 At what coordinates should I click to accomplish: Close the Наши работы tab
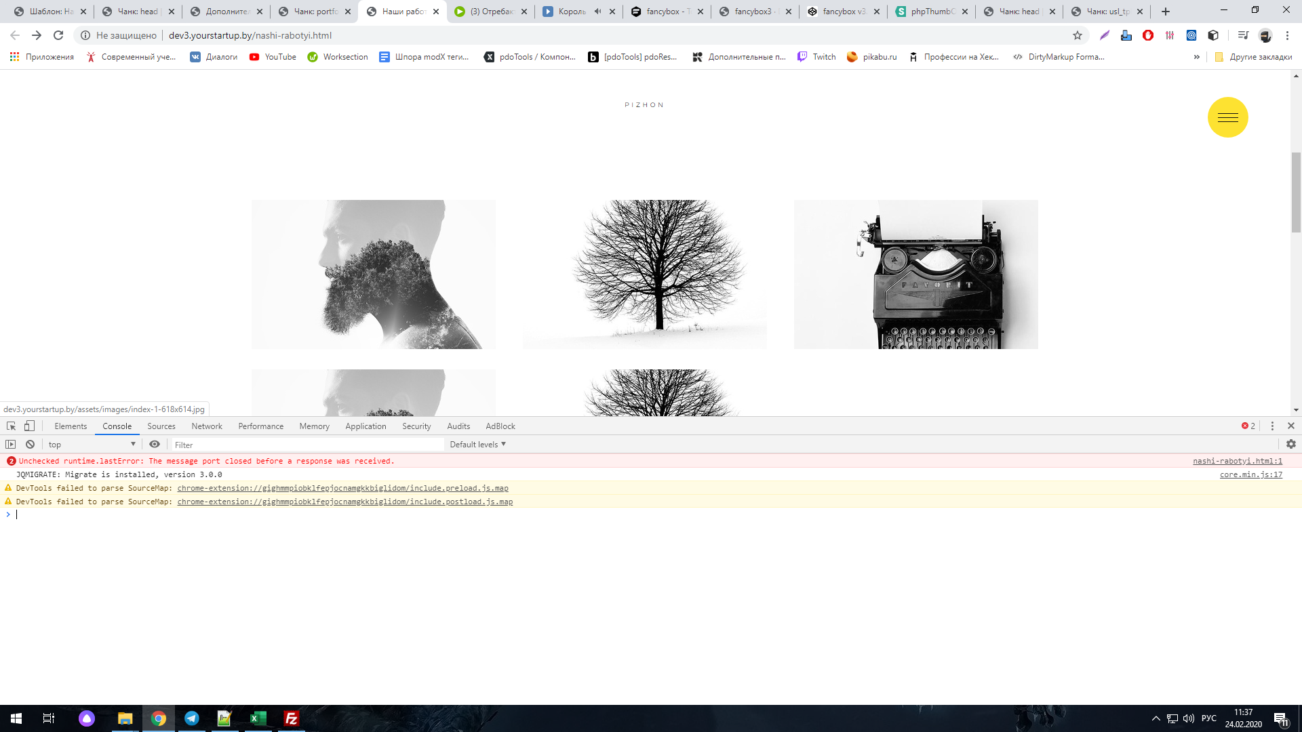point(436,12)
